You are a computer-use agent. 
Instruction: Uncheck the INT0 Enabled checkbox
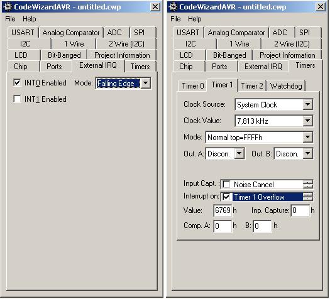click(17, 83)
